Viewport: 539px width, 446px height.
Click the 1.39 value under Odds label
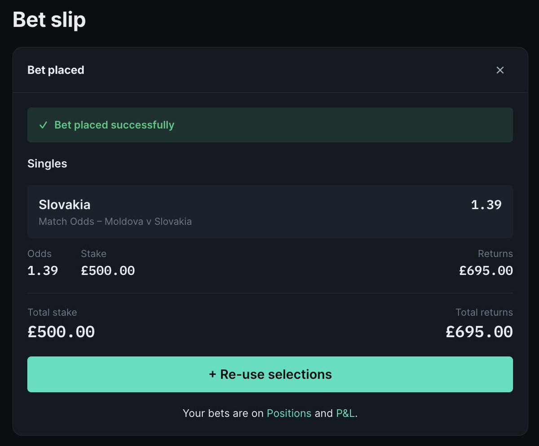click(43, 270)
